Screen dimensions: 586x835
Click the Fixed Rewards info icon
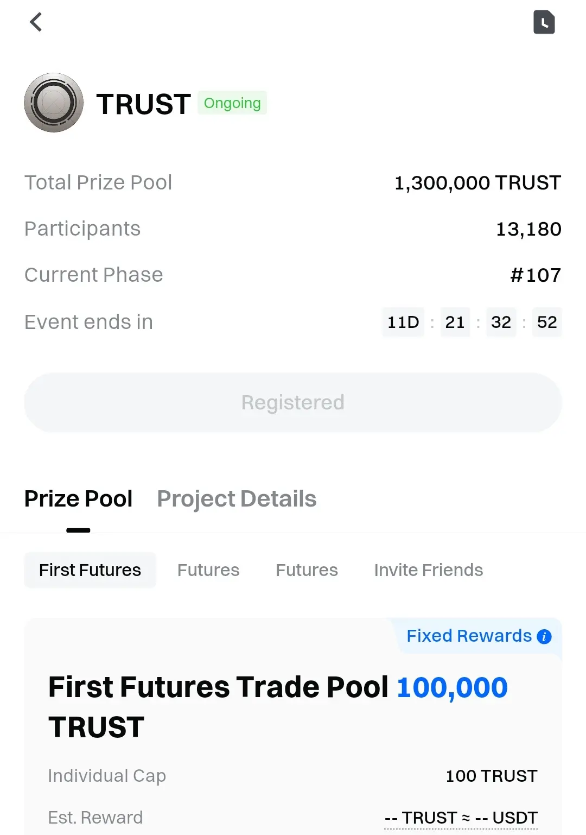coord(544,636)
